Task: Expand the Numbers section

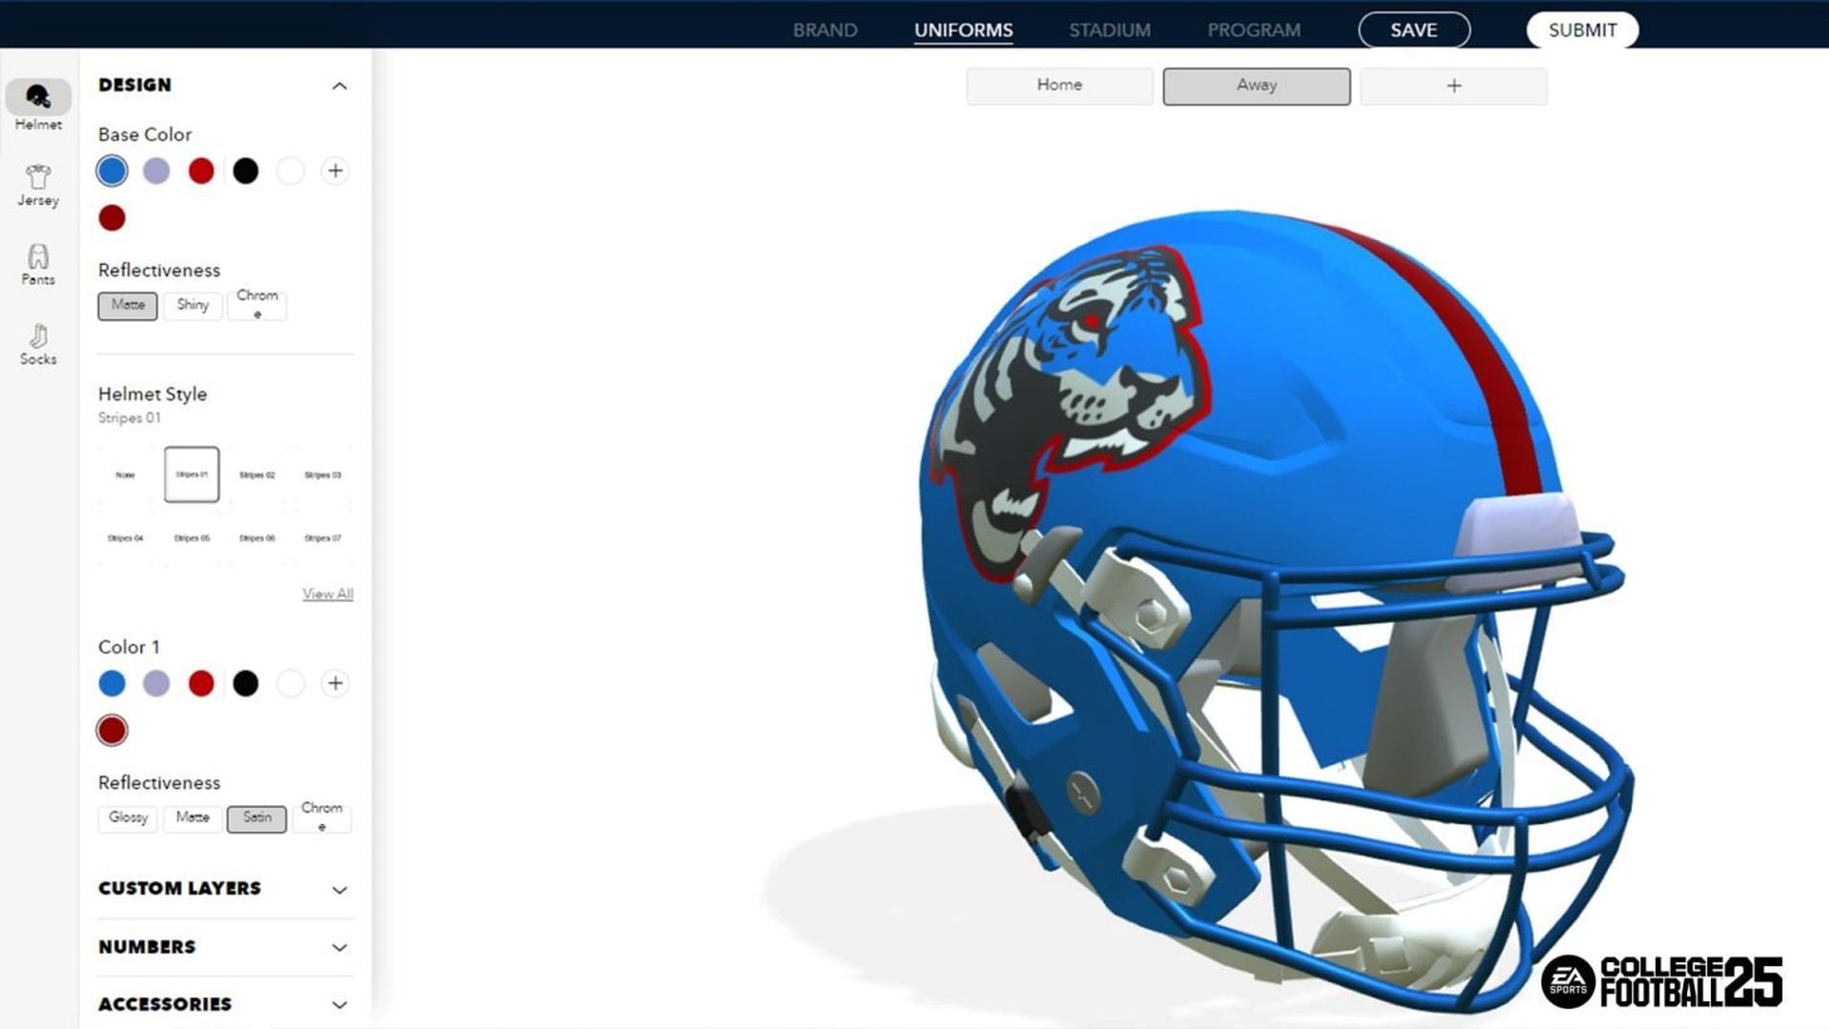Action: [222, 946]
